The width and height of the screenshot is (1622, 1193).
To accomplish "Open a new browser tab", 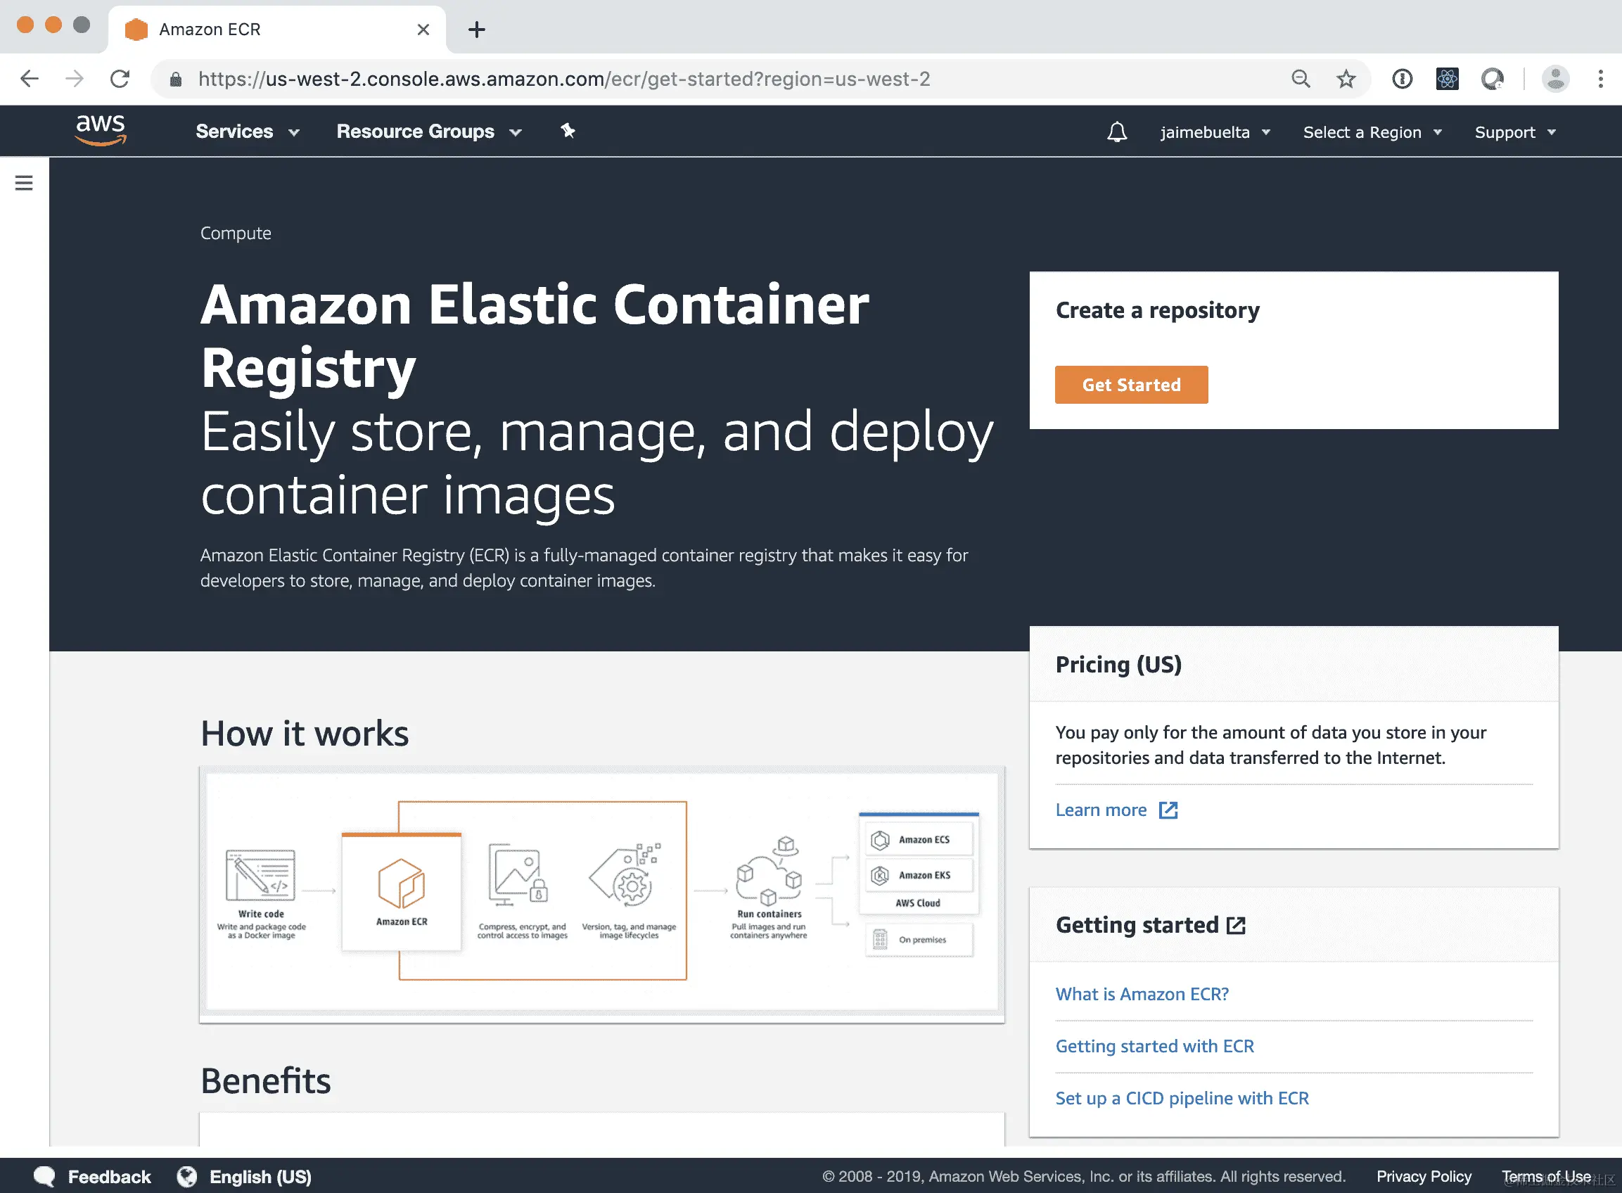I will pos(476,30).
